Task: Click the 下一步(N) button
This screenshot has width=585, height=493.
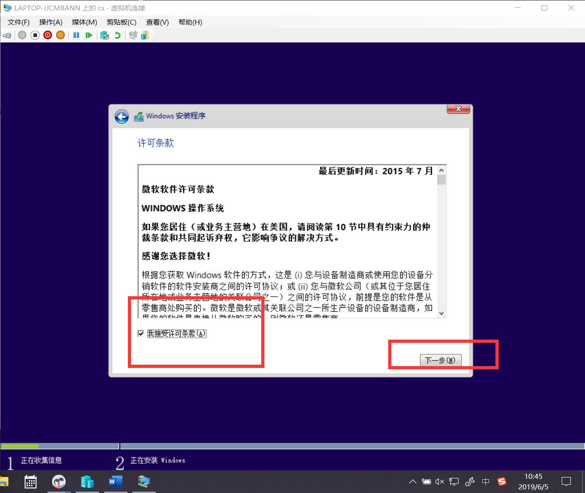Action: [x=440, y=360]
